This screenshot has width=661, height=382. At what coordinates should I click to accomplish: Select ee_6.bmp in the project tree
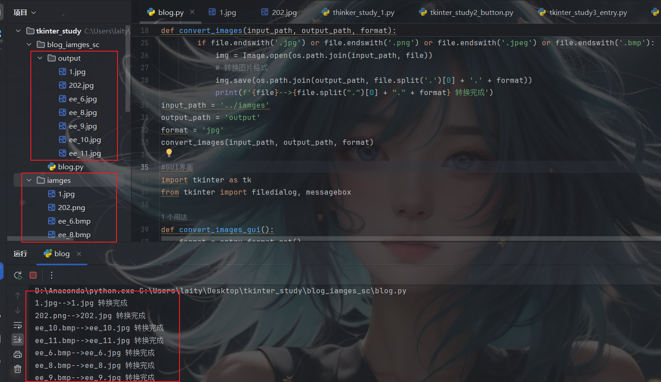coord(74,221)
